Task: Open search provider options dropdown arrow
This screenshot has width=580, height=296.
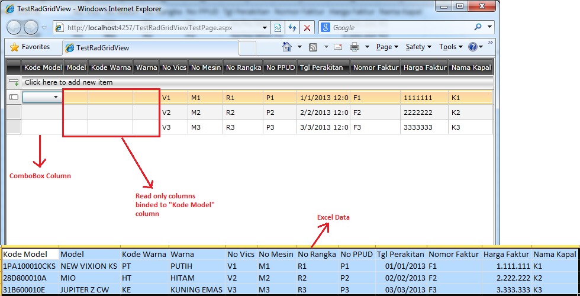Action: pyautogui.click(x=489, y=27)
